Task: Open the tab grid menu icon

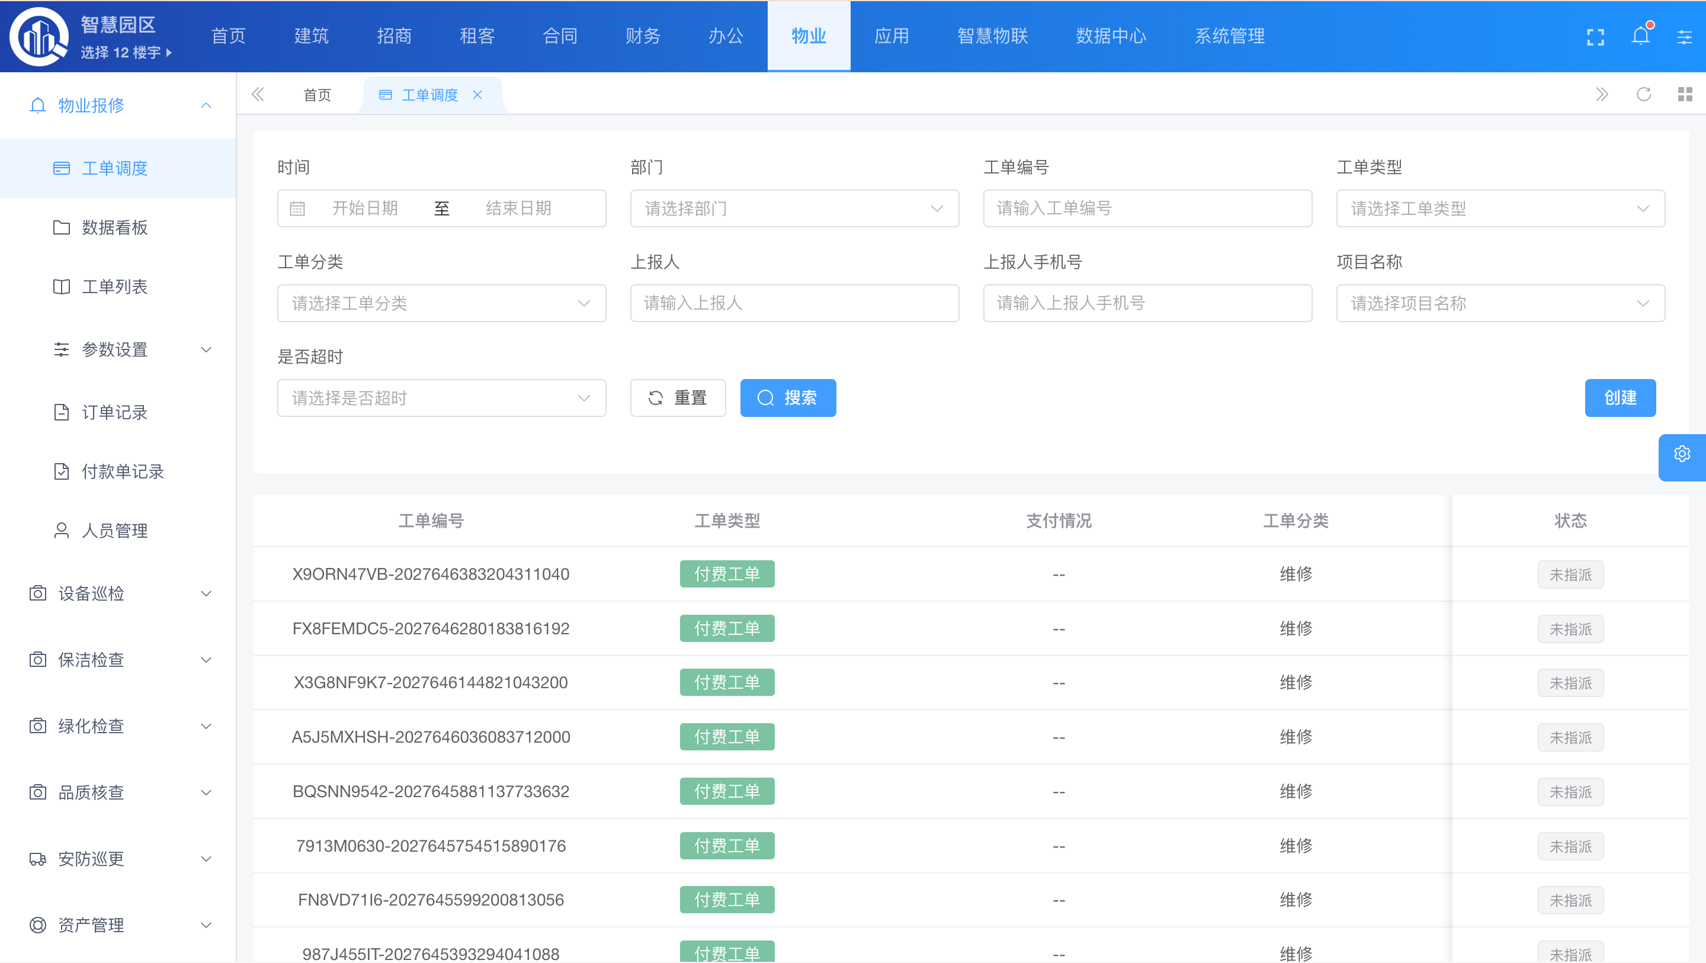Action: click(x=1685, y=95)
